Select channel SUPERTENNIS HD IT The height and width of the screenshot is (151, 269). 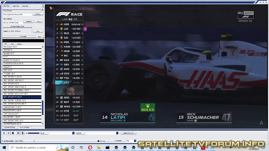[x=22, y=124]
